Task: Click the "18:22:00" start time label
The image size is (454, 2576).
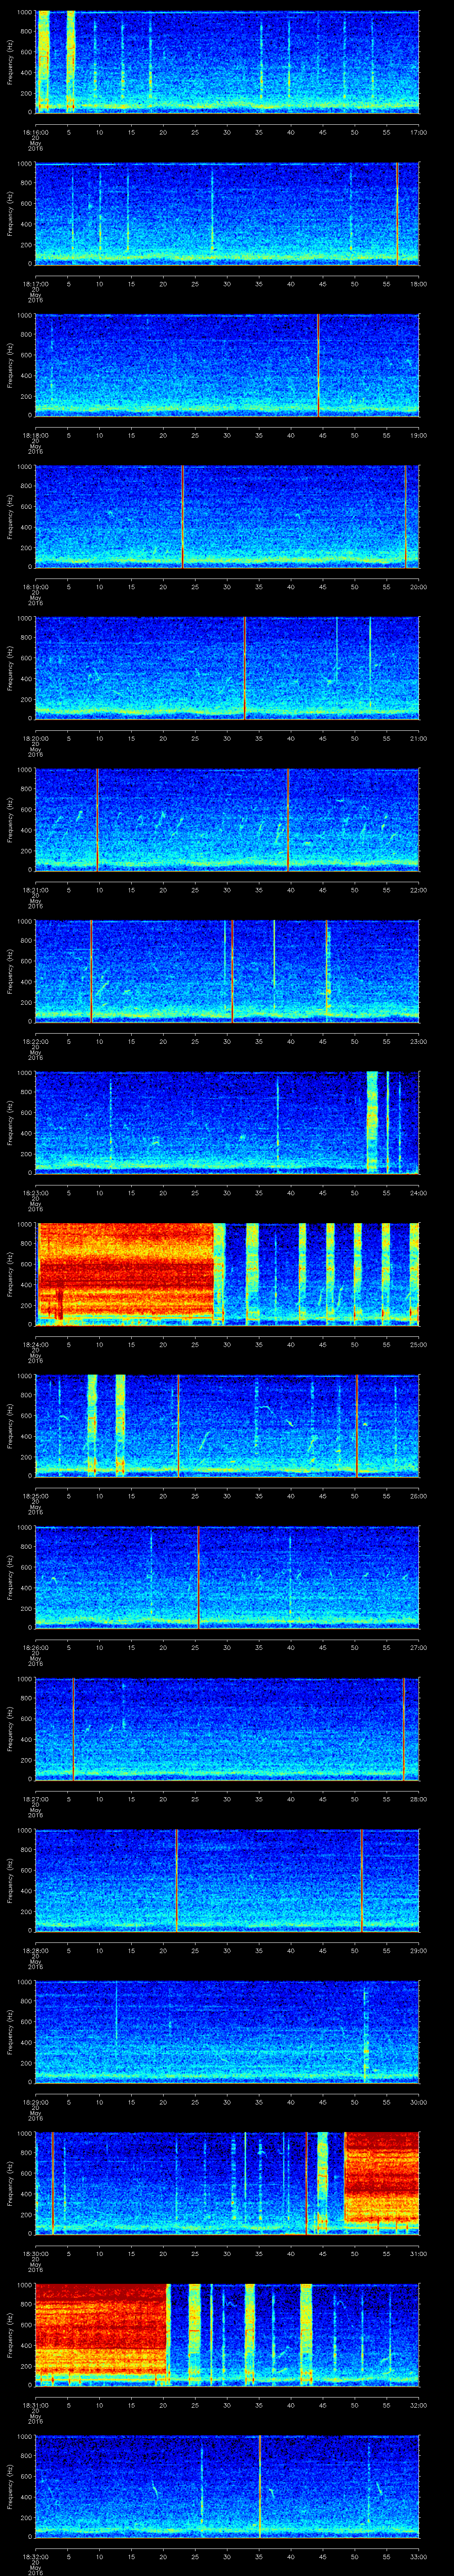Action: 36,1041
